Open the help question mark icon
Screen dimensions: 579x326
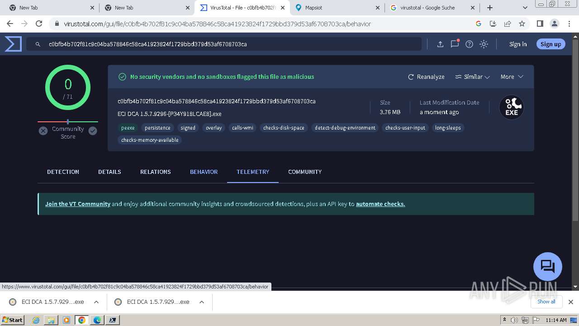[469, 44]
